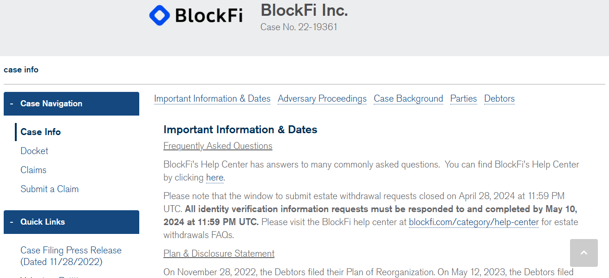
Task: Open the Docket page
Action: tap(34, 151)
